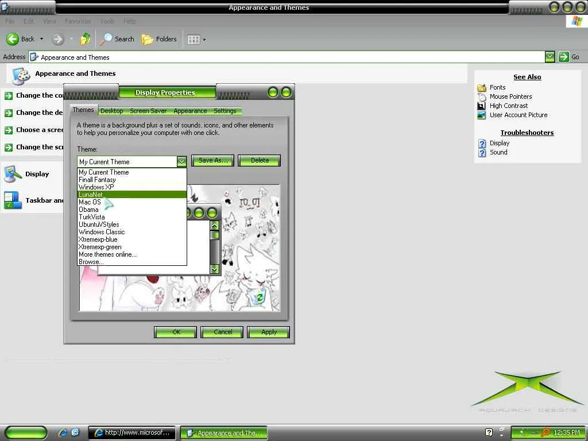The image size is (588, 441).
Task: Click the Views grid icon
Action: coord(194,40)
